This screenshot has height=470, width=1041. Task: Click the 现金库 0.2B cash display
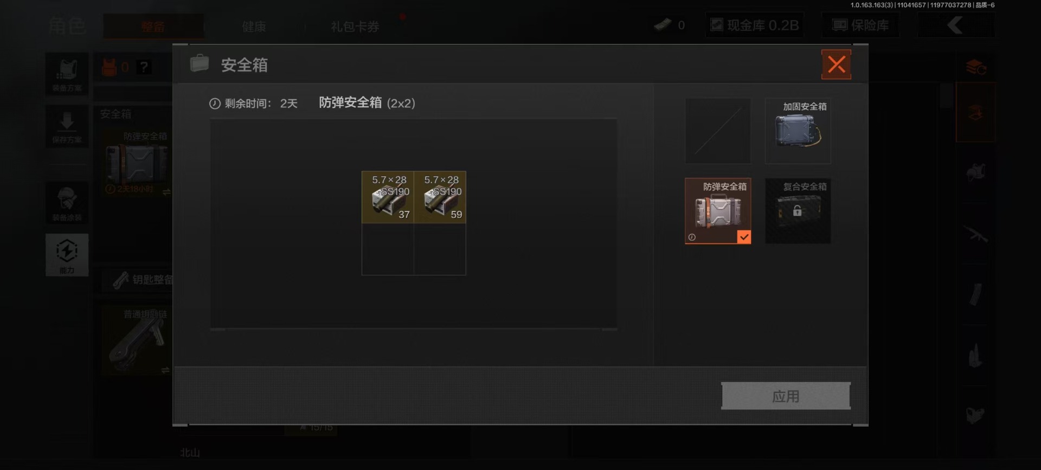click(x=754, y=25)
